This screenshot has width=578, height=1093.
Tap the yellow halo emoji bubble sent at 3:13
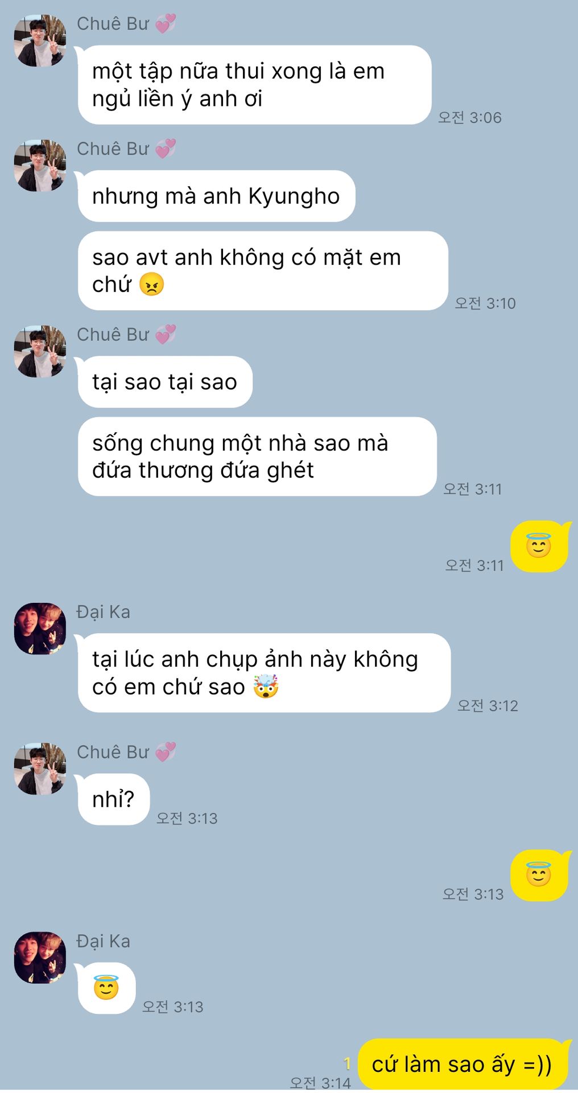click(539, 876)
